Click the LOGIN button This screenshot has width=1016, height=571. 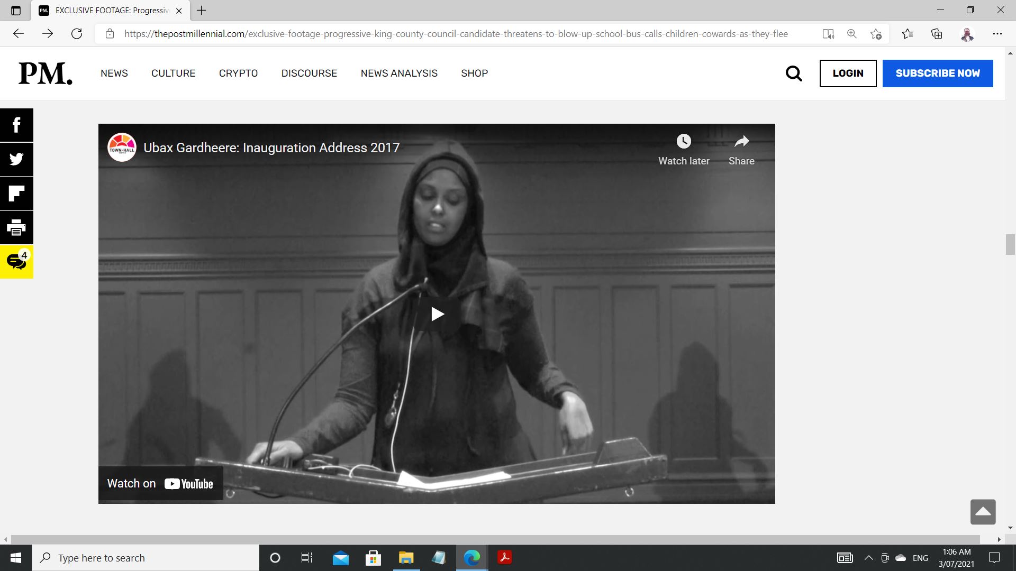848,73
